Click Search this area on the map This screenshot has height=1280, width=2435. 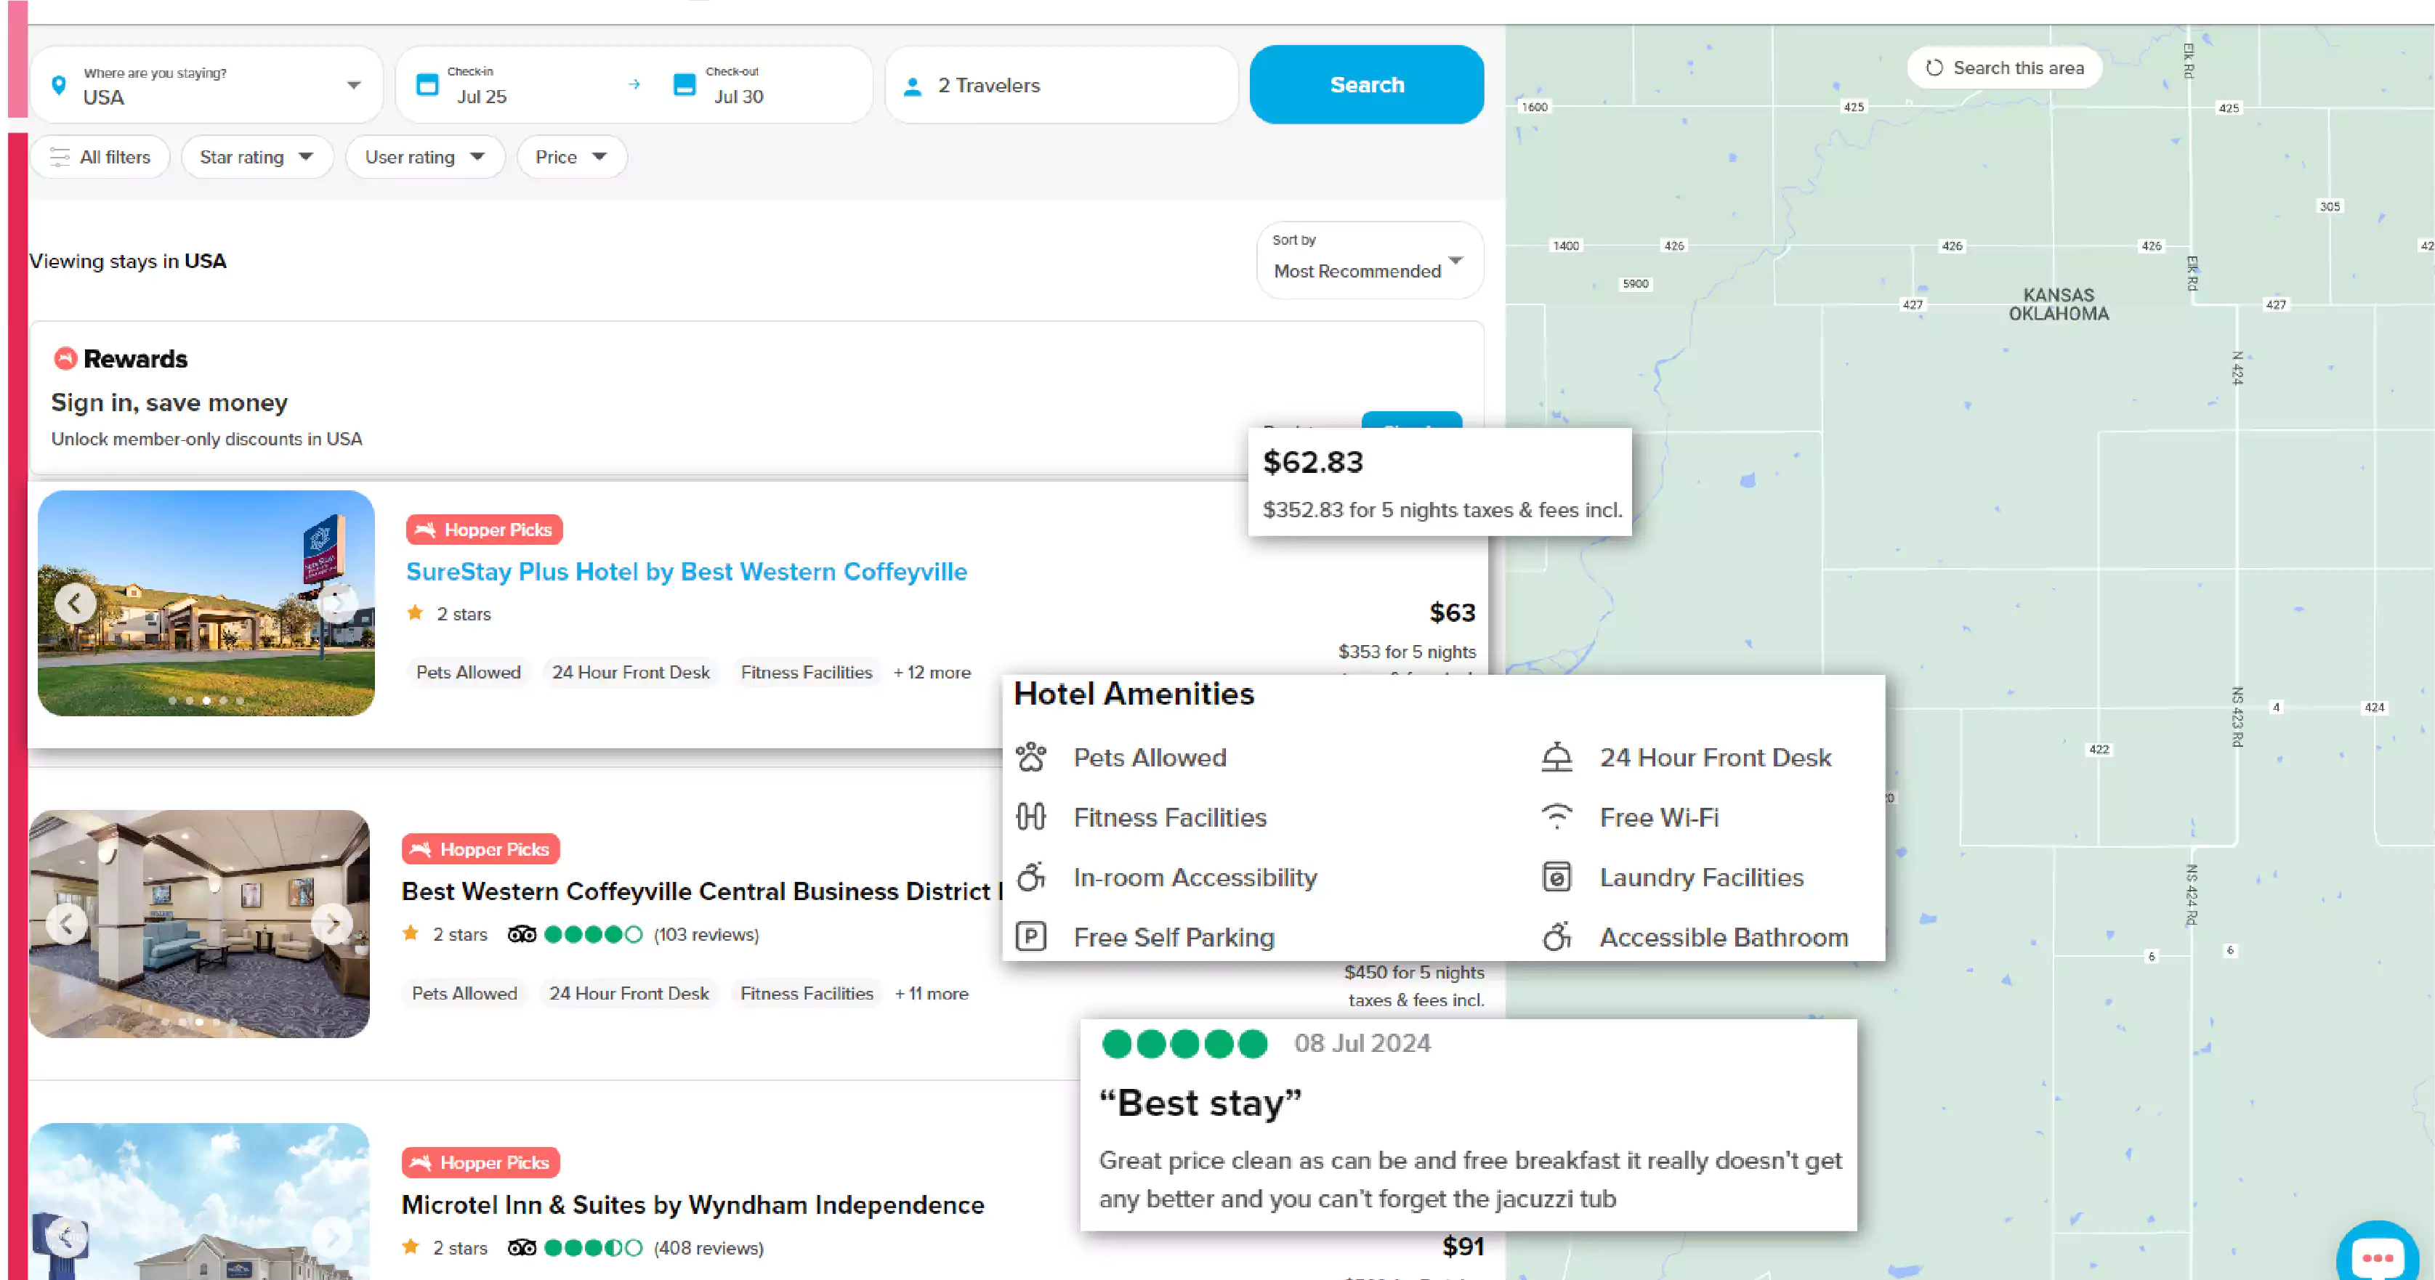click(x=2004, y=68)
